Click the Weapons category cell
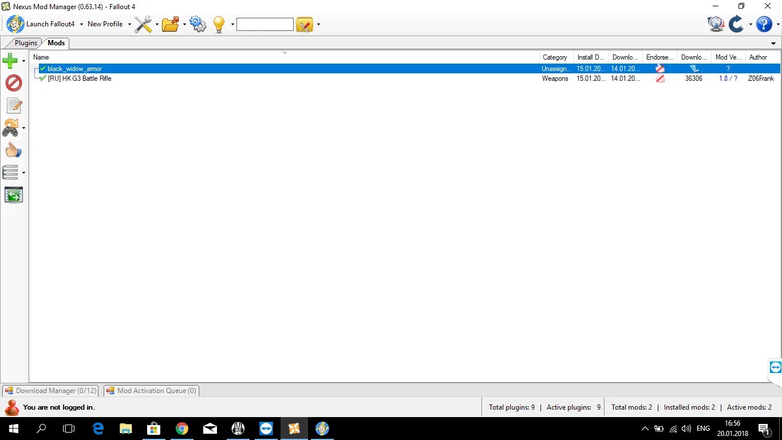The height and width of the screenshot is (440, 782). click(x=555, y=78)
